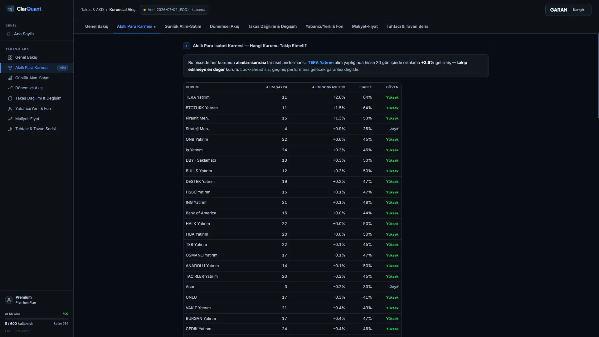Click Zayıf rating in Strateji Men. row
This screenshot has width=599, height=337.
[x=394, y=129]
